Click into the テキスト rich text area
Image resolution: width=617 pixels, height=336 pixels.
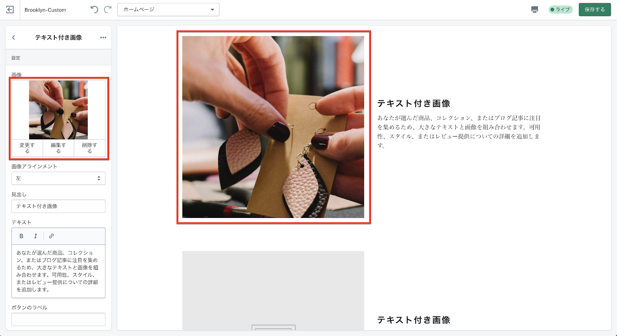pyautogui.click(x=58, y=271)
